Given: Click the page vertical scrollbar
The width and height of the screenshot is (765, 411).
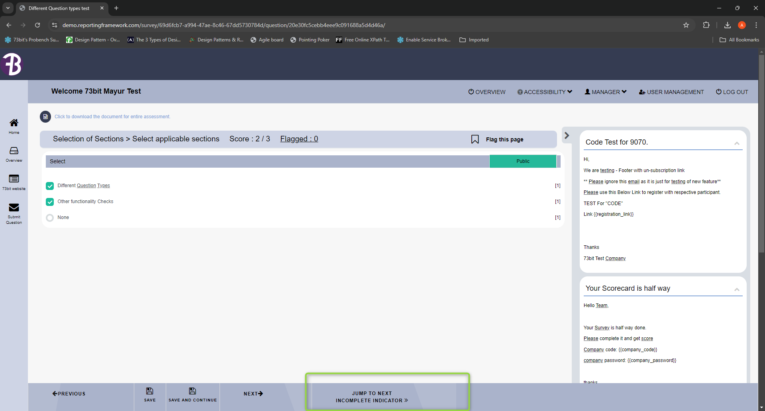Looking at the screenshot, I should [761, 154].
